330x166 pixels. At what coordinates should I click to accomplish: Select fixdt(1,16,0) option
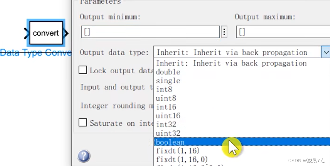point(242,159)
